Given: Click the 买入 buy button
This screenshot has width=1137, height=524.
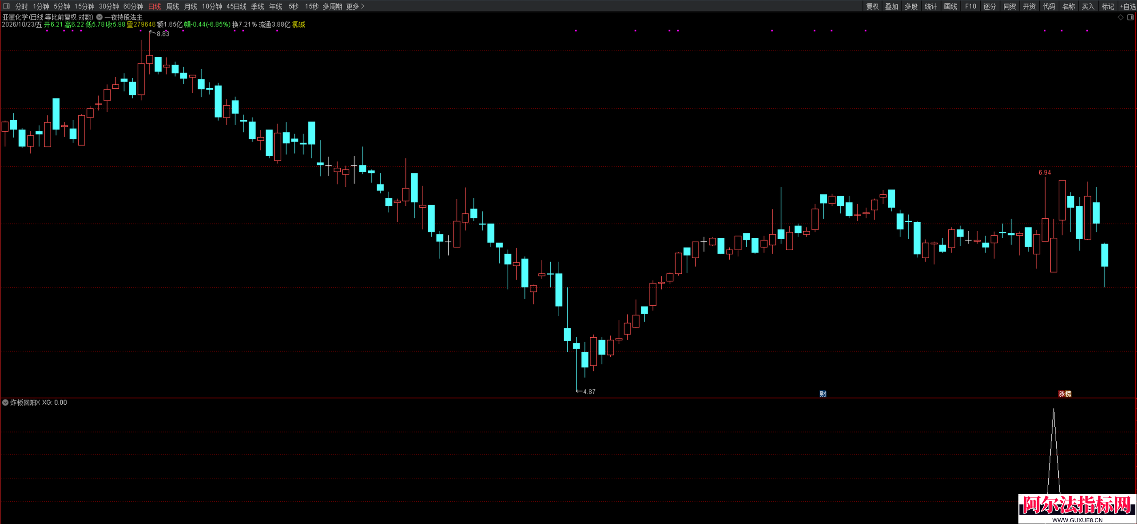Looking at the screenshot, I should pos(1088,6).
